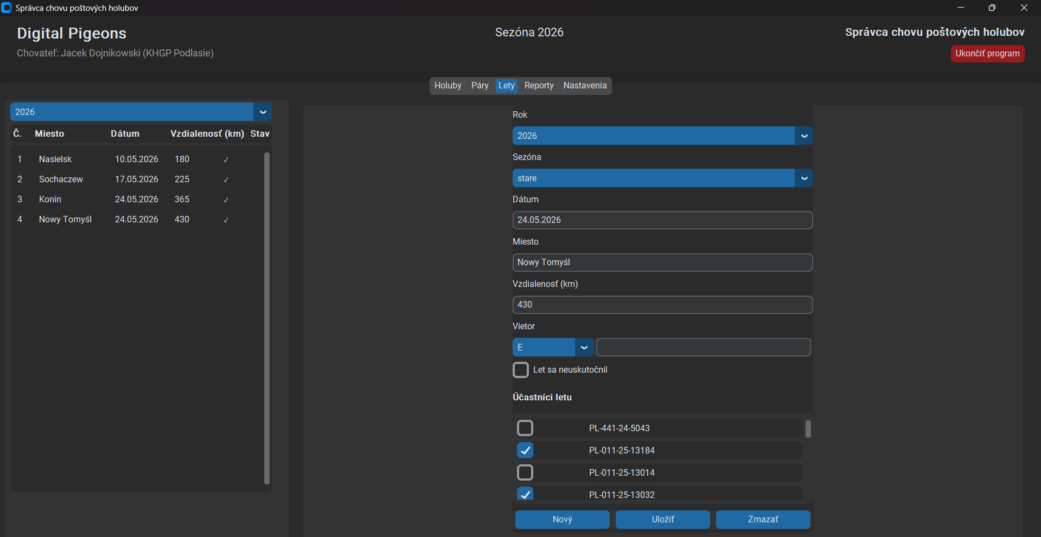1041x537 pixels.
Task: Click the app icon in title bar
Action: point(7,8)
